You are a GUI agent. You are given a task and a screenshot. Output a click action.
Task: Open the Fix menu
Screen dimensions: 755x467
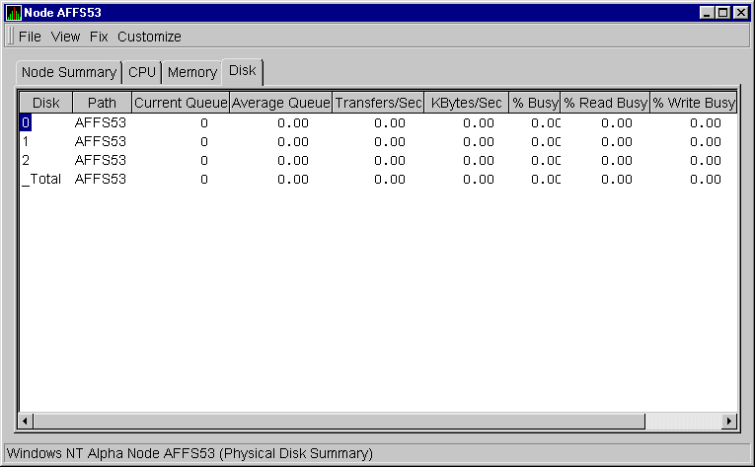pos(99,37)
